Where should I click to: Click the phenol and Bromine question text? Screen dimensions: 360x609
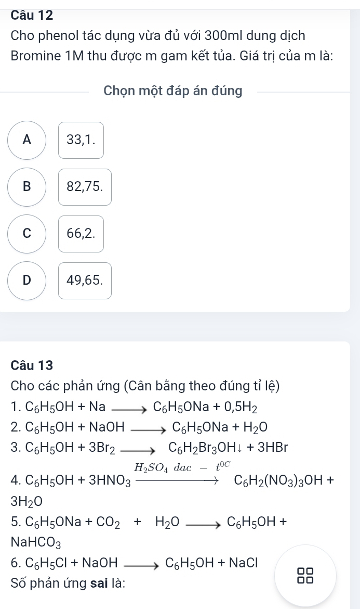pos(173,46)
